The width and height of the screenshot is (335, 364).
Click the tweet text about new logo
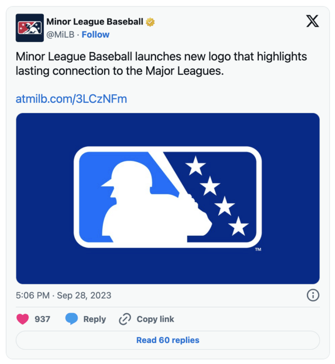[x=162, y=64]
